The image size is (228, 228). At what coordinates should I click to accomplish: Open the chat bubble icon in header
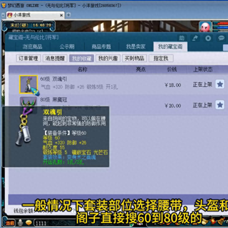[x=221, y=38]
